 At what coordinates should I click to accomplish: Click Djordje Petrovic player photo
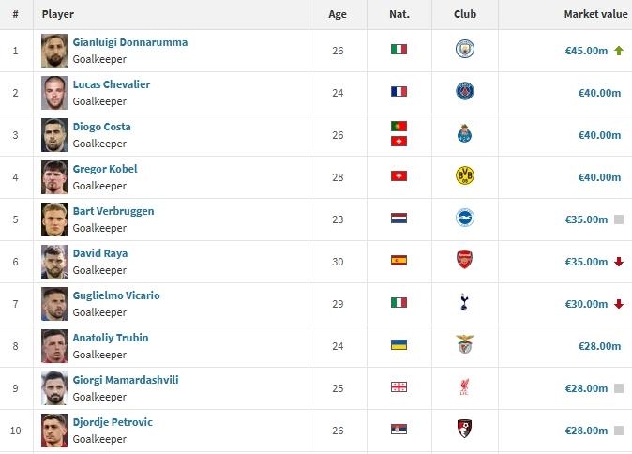[x=54, y=430]
